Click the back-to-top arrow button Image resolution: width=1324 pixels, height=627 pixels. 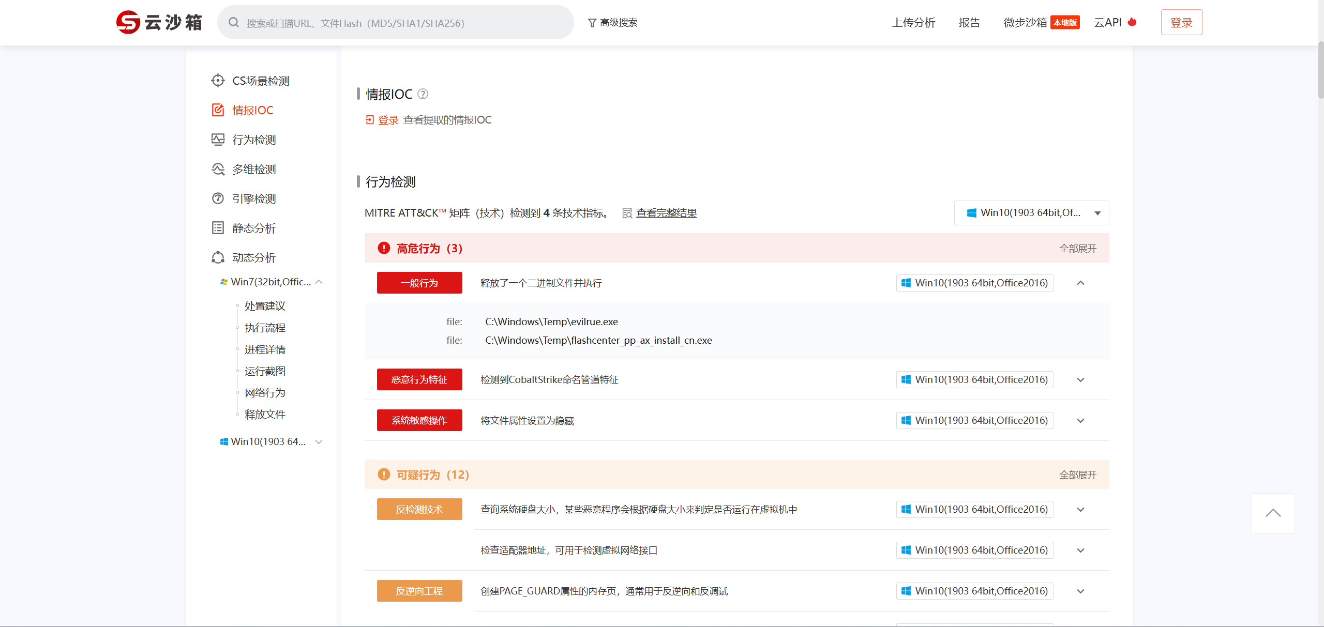pyautogui.click(x=1273, y=513)
